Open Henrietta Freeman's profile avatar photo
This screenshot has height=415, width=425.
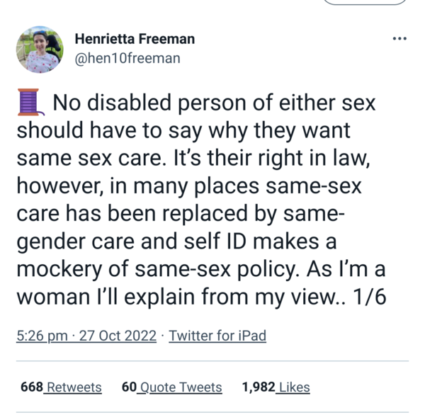[x=40, y=50]
